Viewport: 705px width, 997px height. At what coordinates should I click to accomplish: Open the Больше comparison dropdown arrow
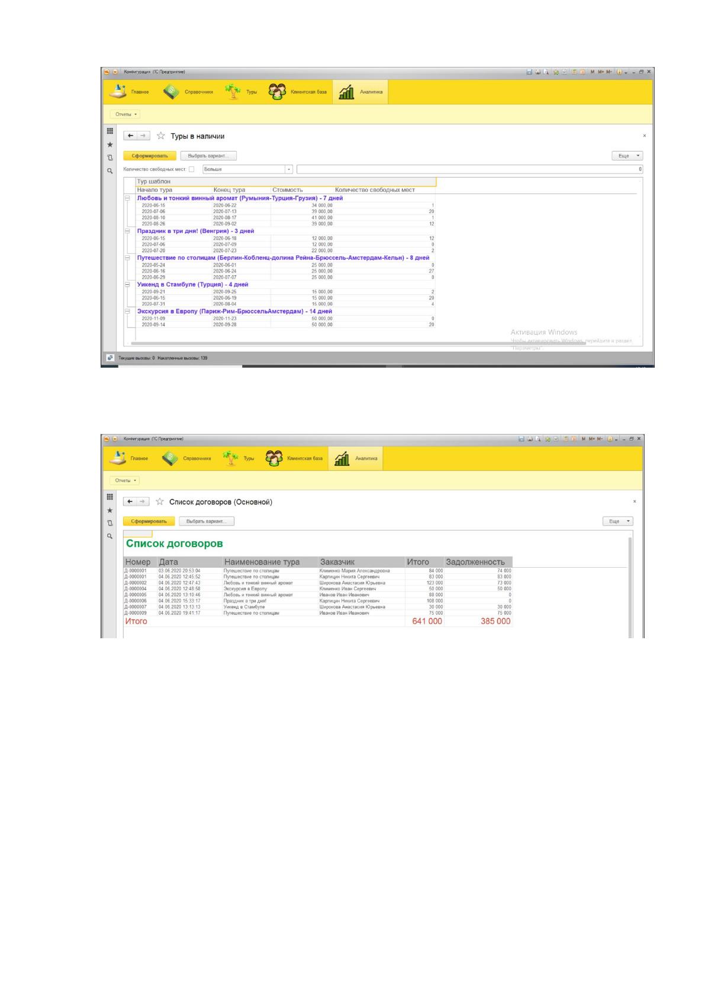[x=289, y=169]
